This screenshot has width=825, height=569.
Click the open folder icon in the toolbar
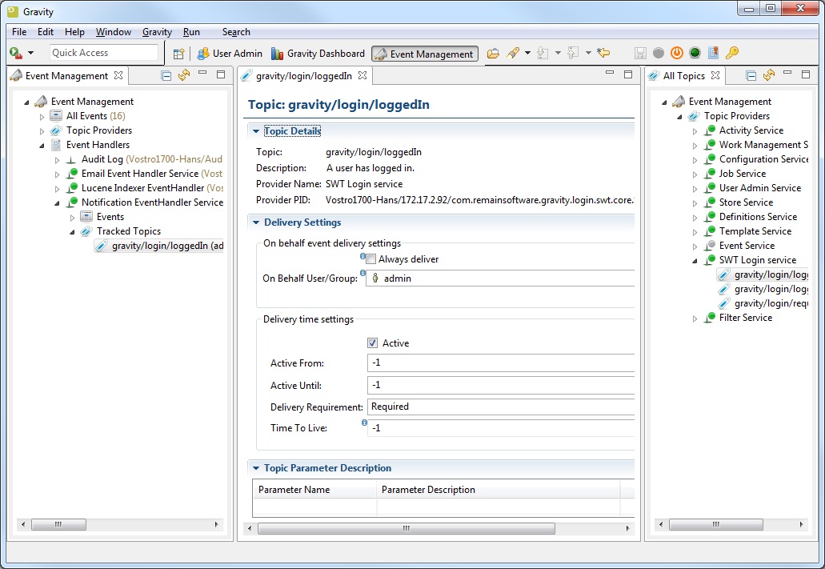[x=493, y=54]
